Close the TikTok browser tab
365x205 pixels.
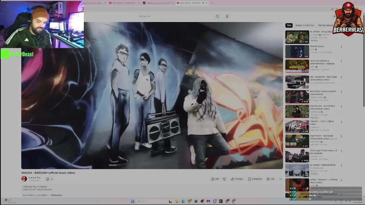[x=172, y=3]
